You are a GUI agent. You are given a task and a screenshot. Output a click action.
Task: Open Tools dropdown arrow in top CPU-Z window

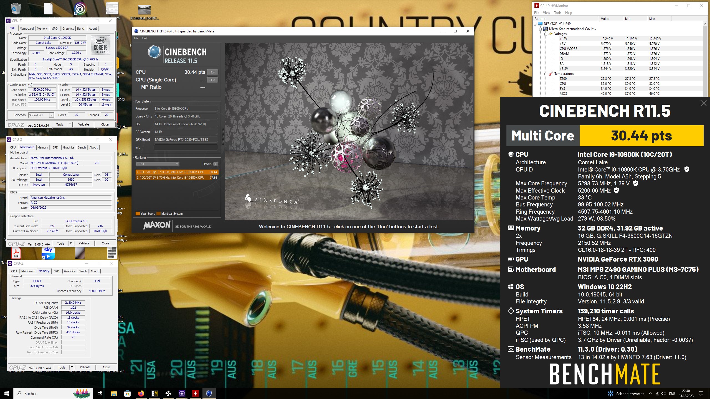[x=70, y=124]
